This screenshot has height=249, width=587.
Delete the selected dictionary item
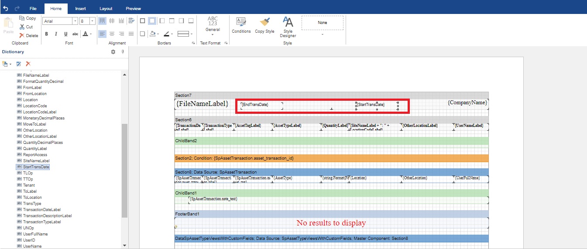pyautogui.click(x=28, y=64)
